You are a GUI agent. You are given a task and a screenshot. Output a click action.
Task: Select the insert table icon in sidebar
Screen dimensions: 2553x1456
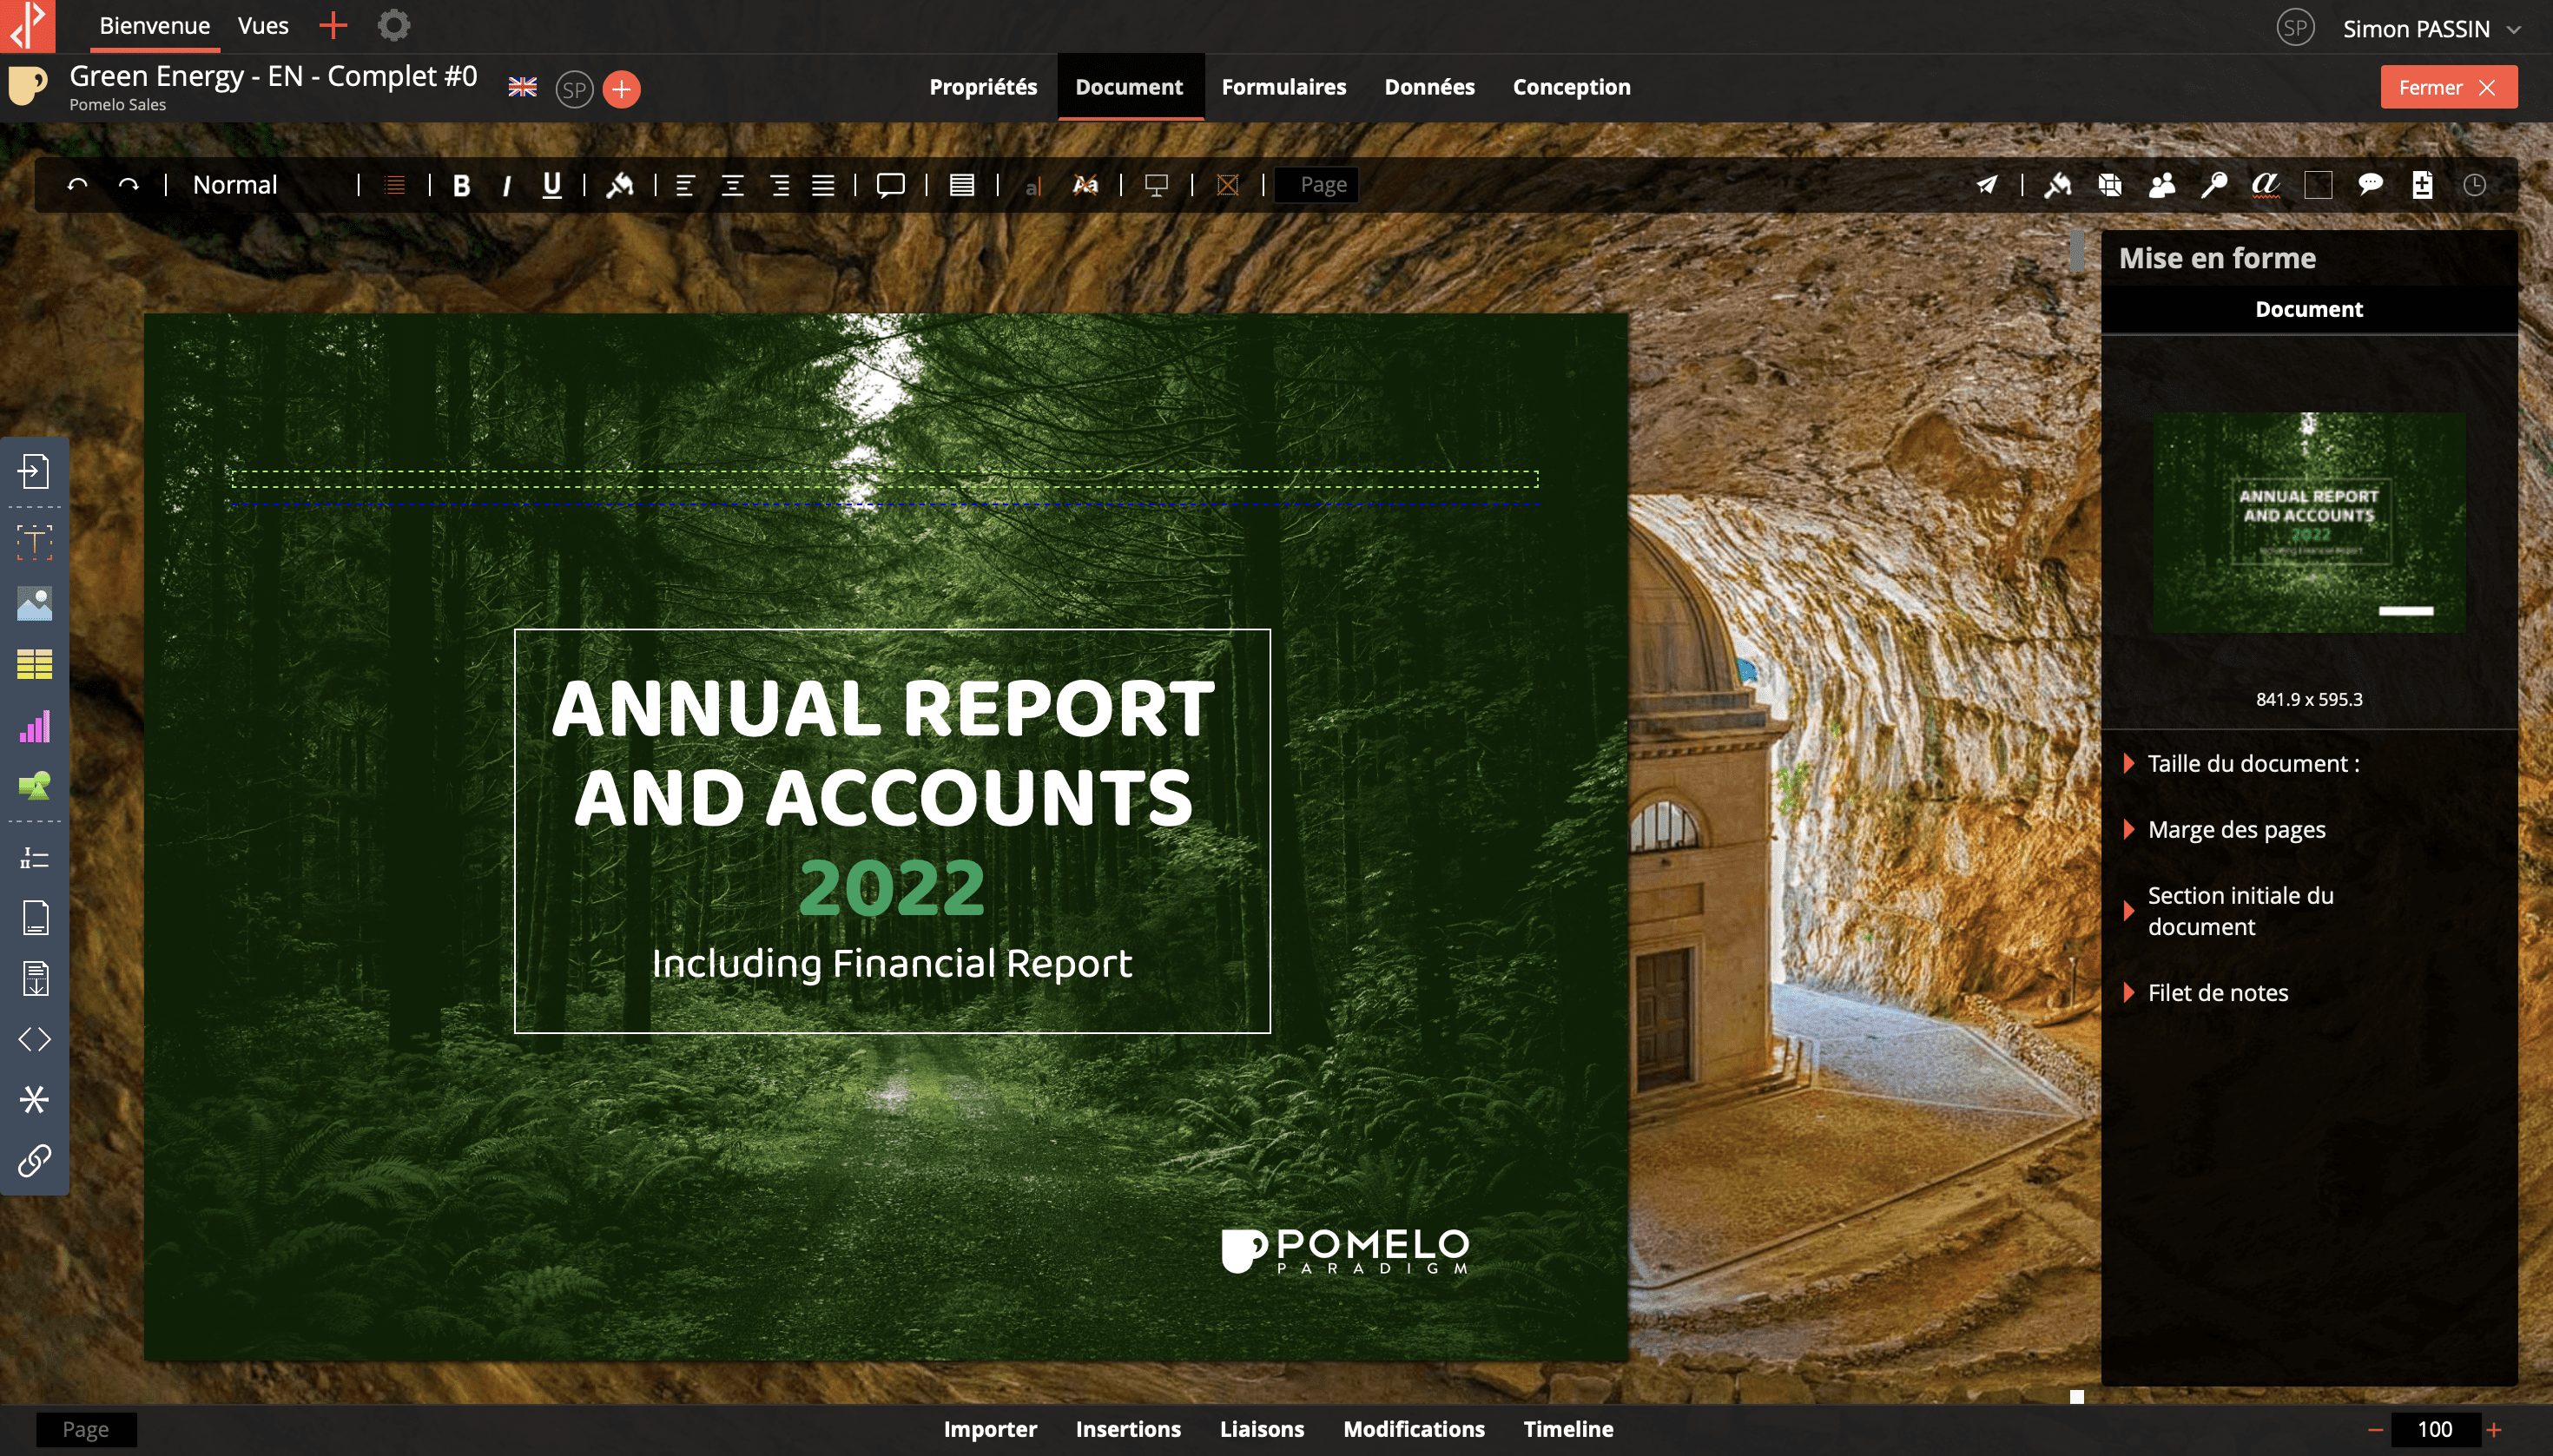pyautogui.click(x=34, y=664)
